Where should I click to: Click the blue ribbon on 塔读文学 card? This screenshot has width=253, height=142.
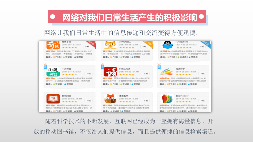(x=159, y=67)
